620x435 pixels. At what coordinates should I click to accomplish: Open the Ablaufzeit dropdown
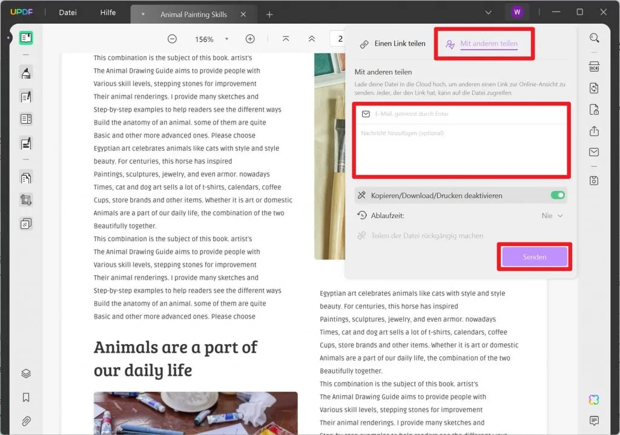point(552,215)
